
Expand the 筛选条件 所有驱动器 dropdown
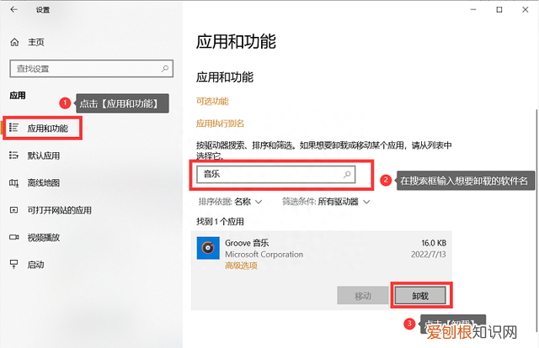[326, 202]
